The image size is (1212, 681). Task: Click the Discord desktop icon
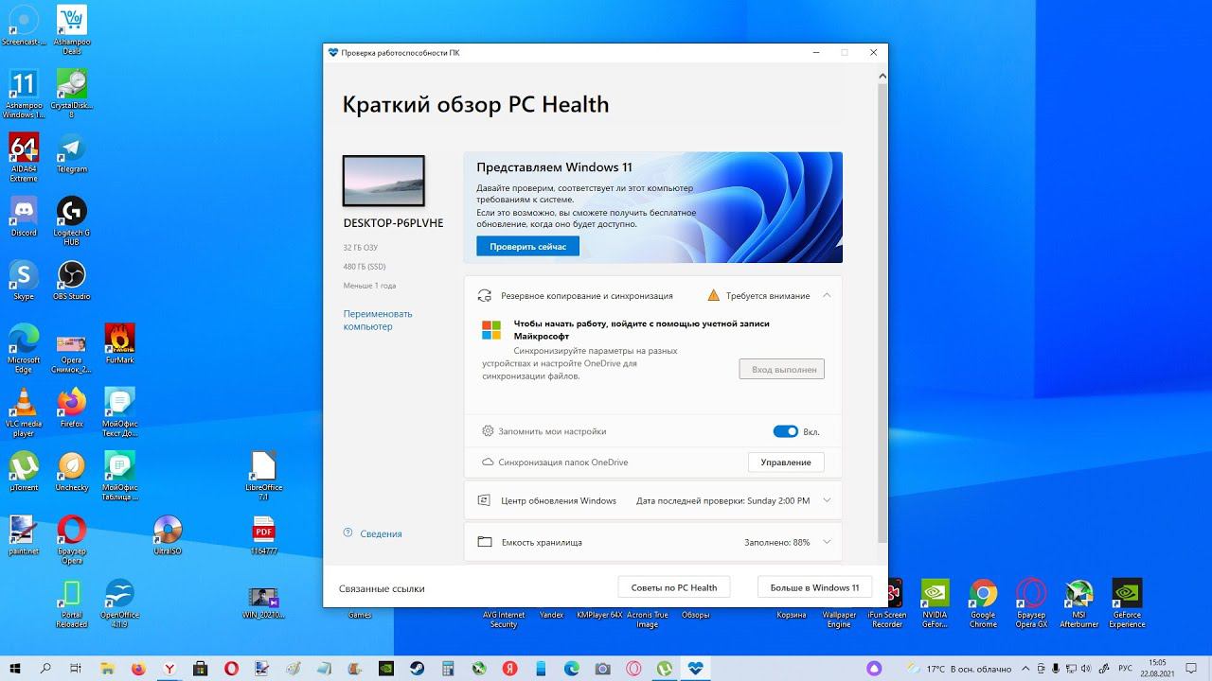pyautogui.click(x=24, y=217)
